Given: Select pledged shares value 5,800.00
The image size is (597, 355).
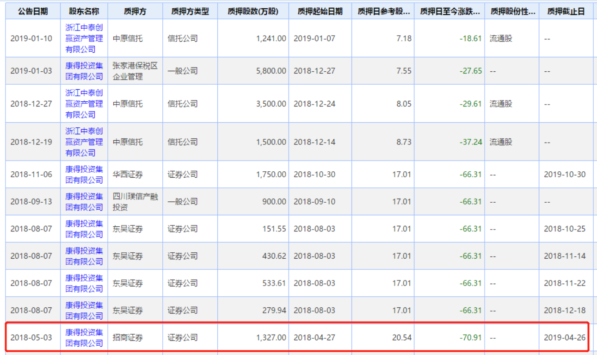Looking at the screenshot, I should pyautogui.click(x=271, y=71).
